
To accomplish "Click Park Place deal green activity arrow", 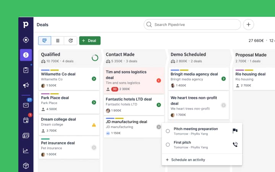I will point(94,102).
